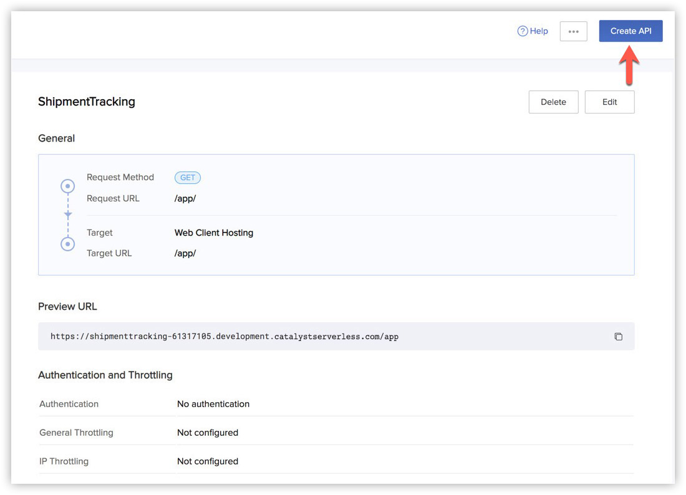This screenshot has width=686, height=495.
Task: Edit the ShipmentTracking API
Action: coord(609,102)
